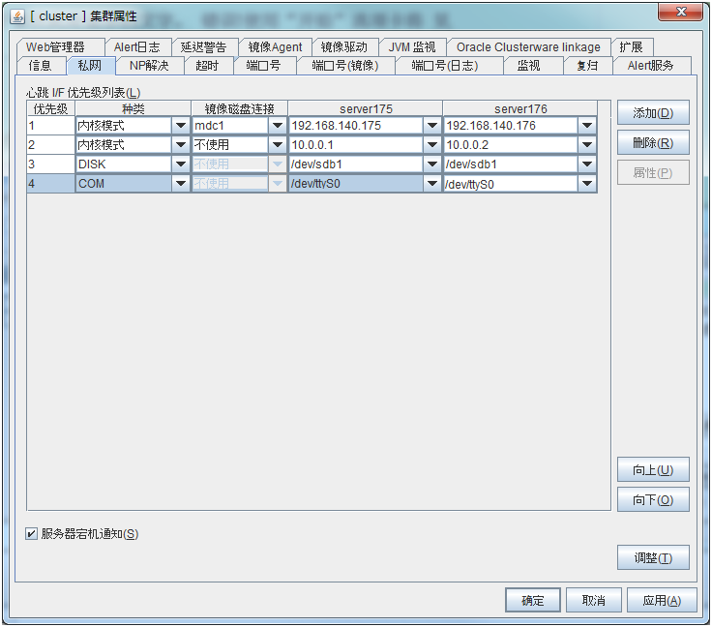
Task: Go to Oracle Clusterware linkage tab
Action: [528, 46]
